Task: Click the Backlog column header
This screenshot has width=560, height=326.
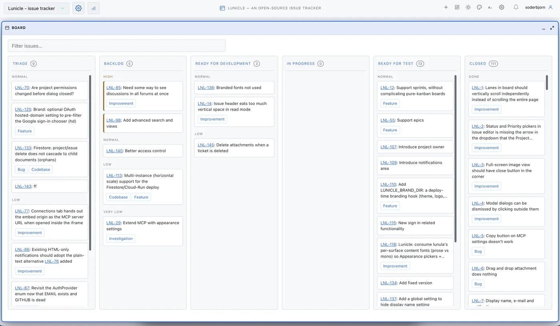Action: 114,64
